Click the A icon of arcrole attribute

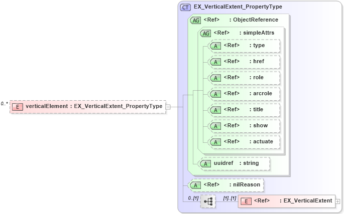point(215,94)
